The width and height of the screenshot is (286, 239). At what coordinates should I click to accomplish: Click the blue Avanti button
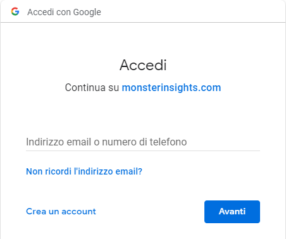coord(232,212)
